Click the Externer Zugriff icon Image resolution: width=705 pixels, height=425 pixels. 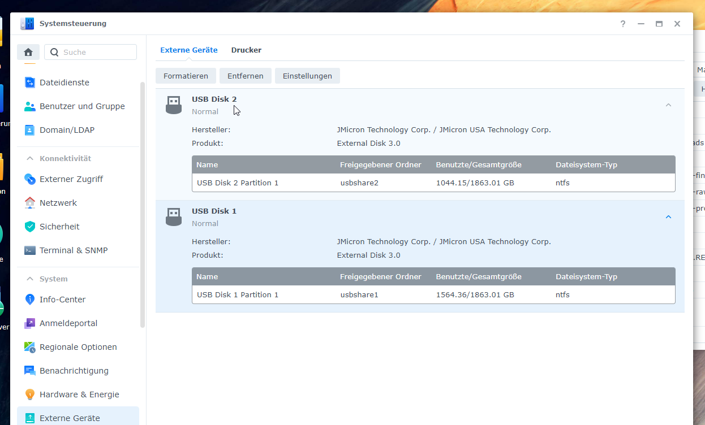(x=30, y=179)
